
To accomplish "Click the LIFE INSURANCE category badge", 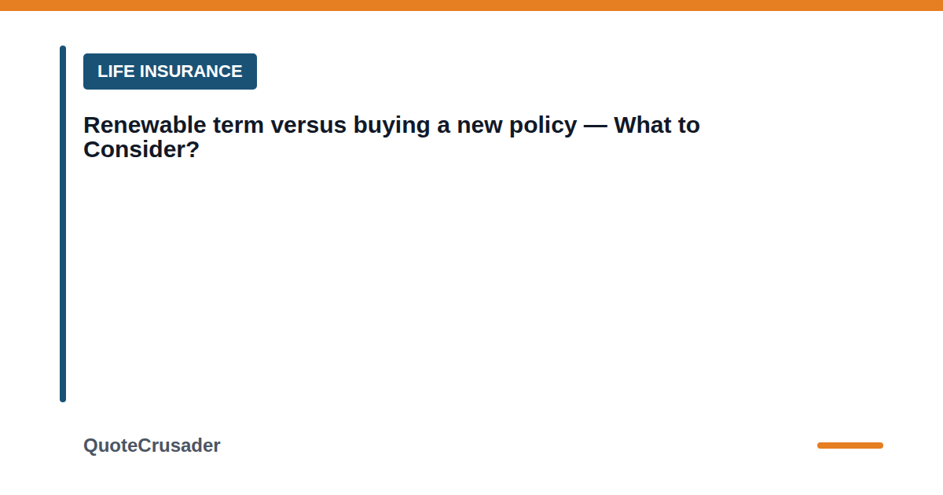I will (x=170, y=71).
